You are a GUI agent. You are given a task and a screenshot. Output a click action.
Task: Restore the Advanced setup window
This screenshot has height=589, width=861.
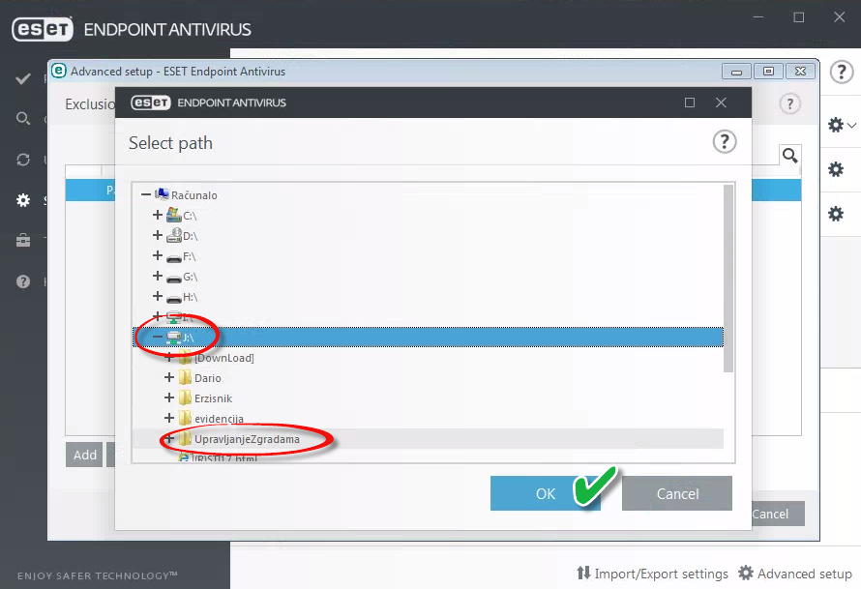(x=768, y=72)
